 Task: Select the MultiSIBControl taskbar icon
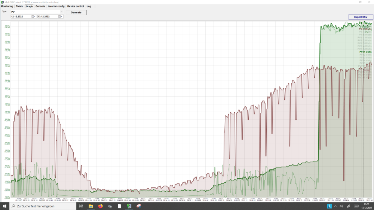[129, 206]
